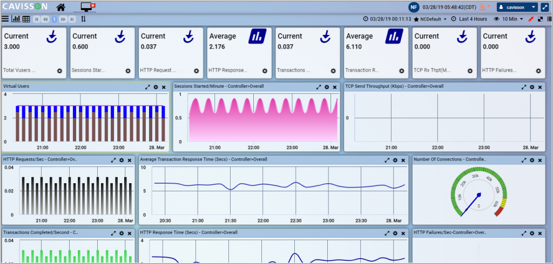The image size is (553, 264).
Task: Click the up-down sort arrows icon
Action: coord(83,19)
